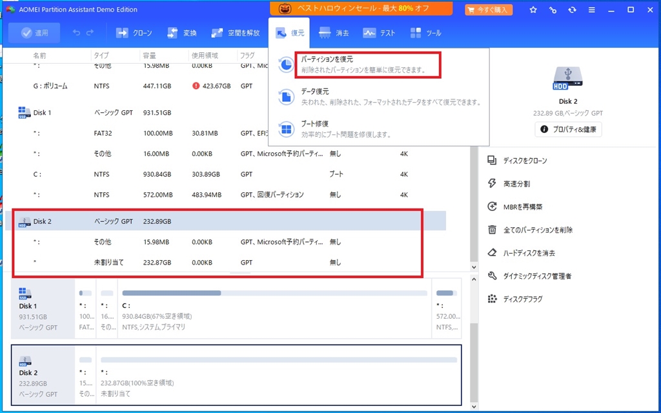The height and width of the screenshot is (413, 661).
Task: Click ハードディスクを消去 option
Action: pos(529,253)
